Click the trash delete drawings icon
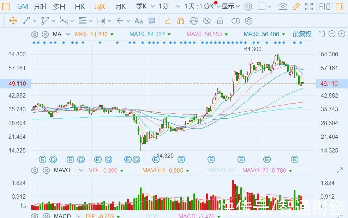The image size is (348, 218). pos(220,21)
